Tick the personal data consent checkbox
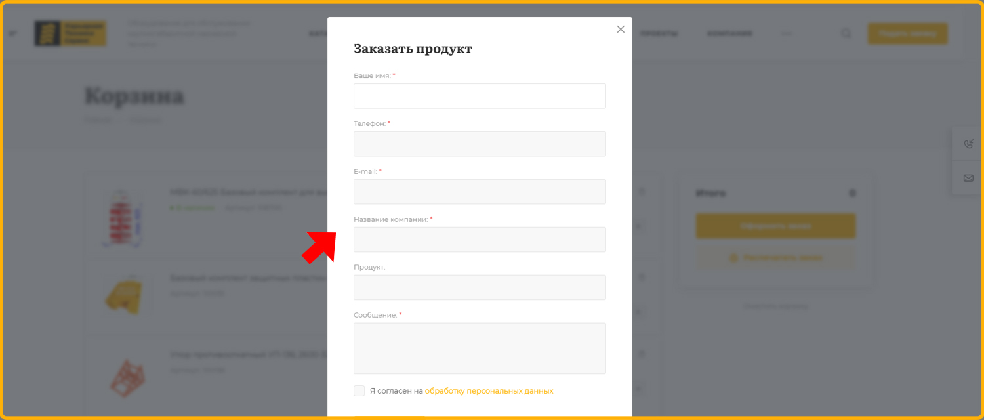The height and width of the screenshot is (420, 984). click(359, 391)
